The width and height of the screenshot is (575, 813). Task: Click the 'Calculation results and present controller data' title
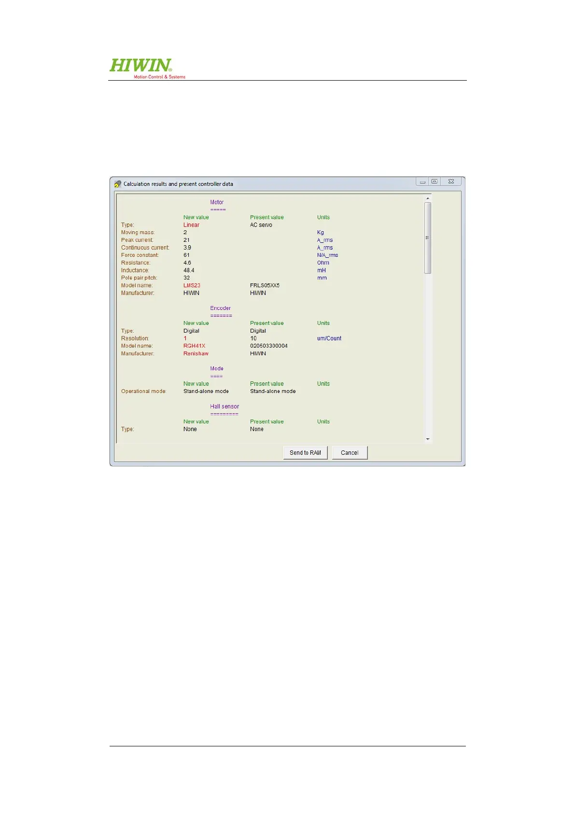pyautogui.click(x=178, y=184)
